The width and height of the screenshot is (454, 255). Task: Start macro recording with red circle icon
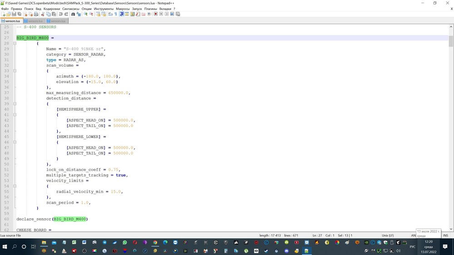point(155,14)
